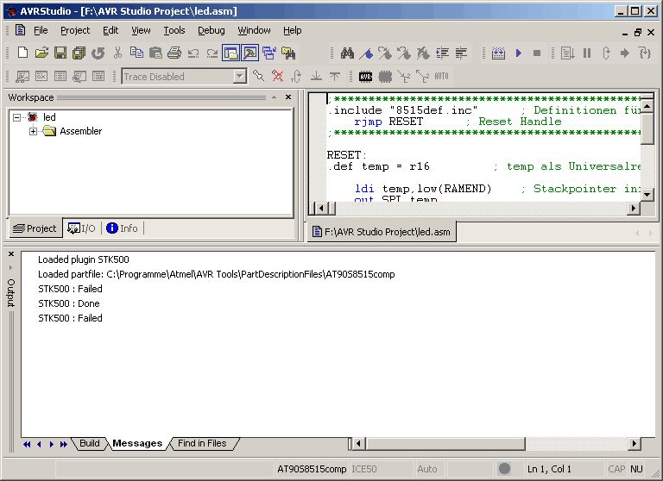Click the Start Debugging play icon
The height and width of the screenshot is (481, 663).
pos(519,53)
